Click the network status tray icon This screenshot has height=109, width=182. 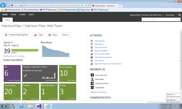point(168,106)
